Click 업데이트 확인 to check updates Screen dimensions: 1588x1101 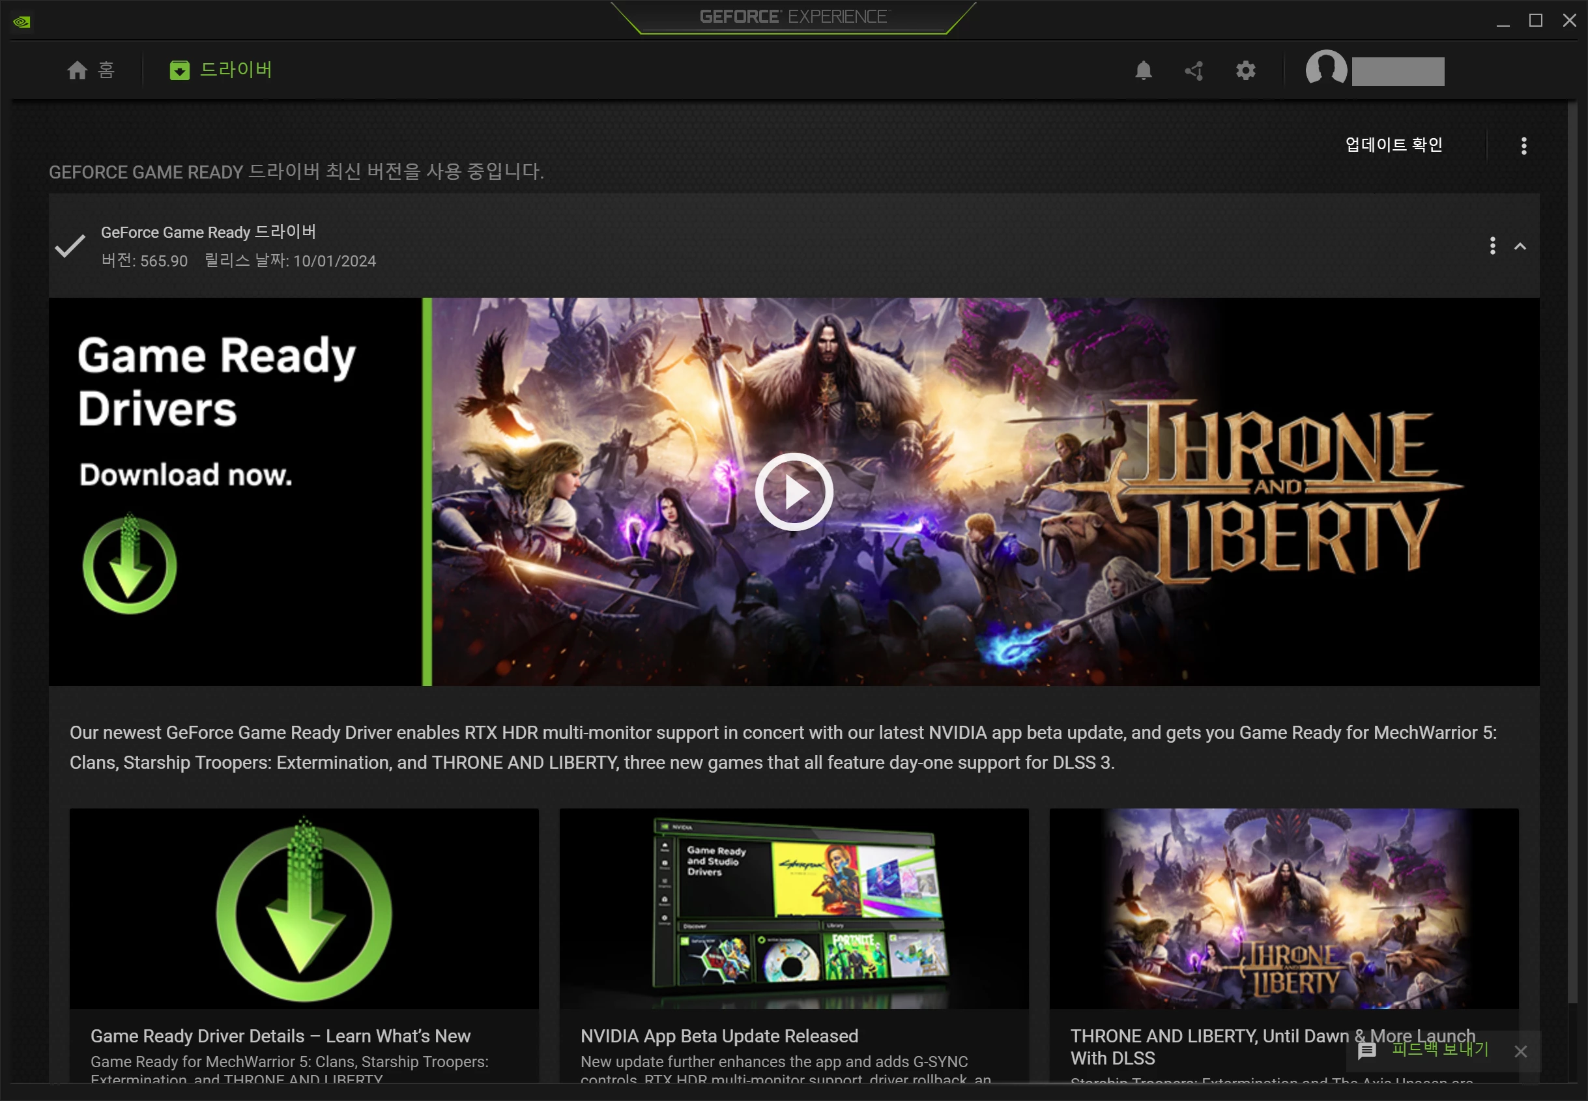click(1393, 145)
